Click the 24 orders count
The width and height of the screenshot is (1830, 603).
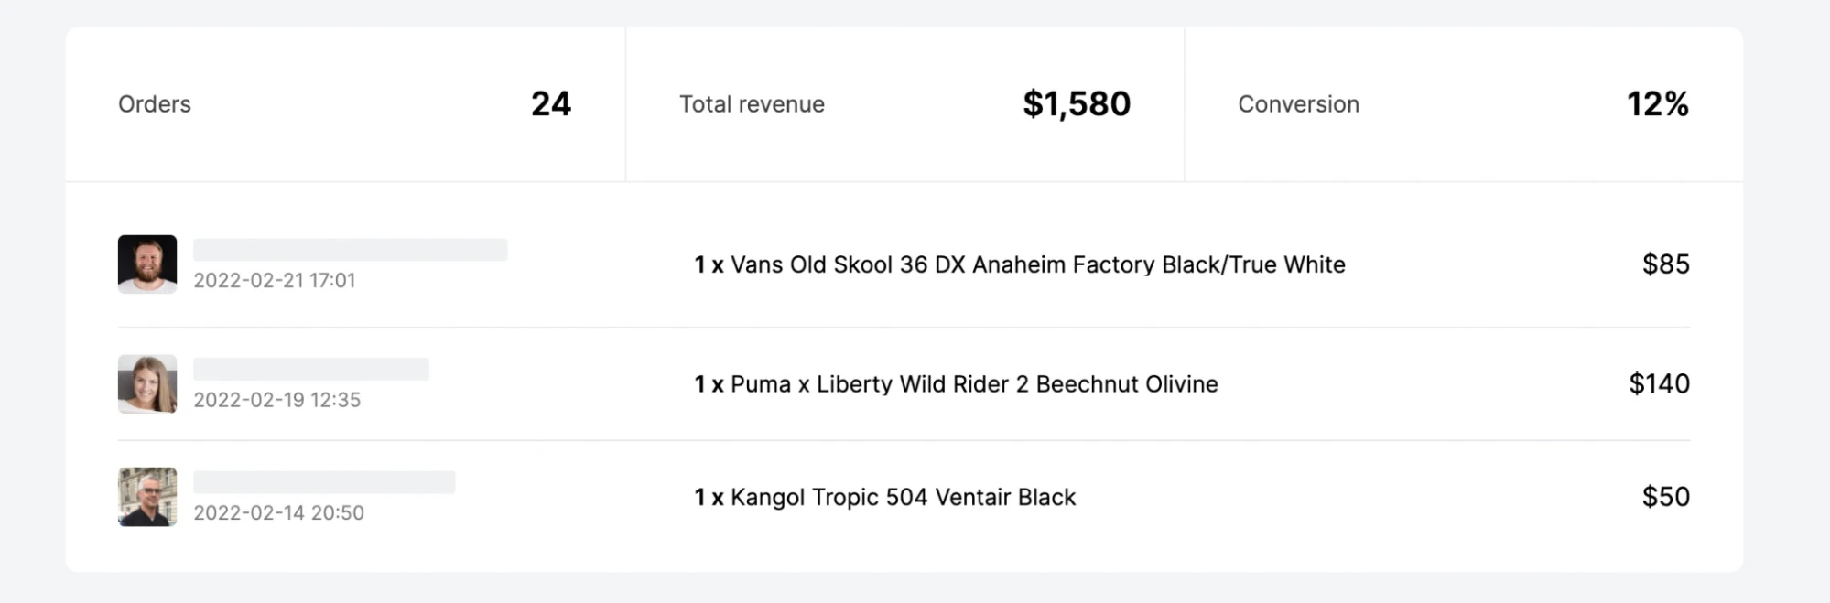(x=551, y=104)
